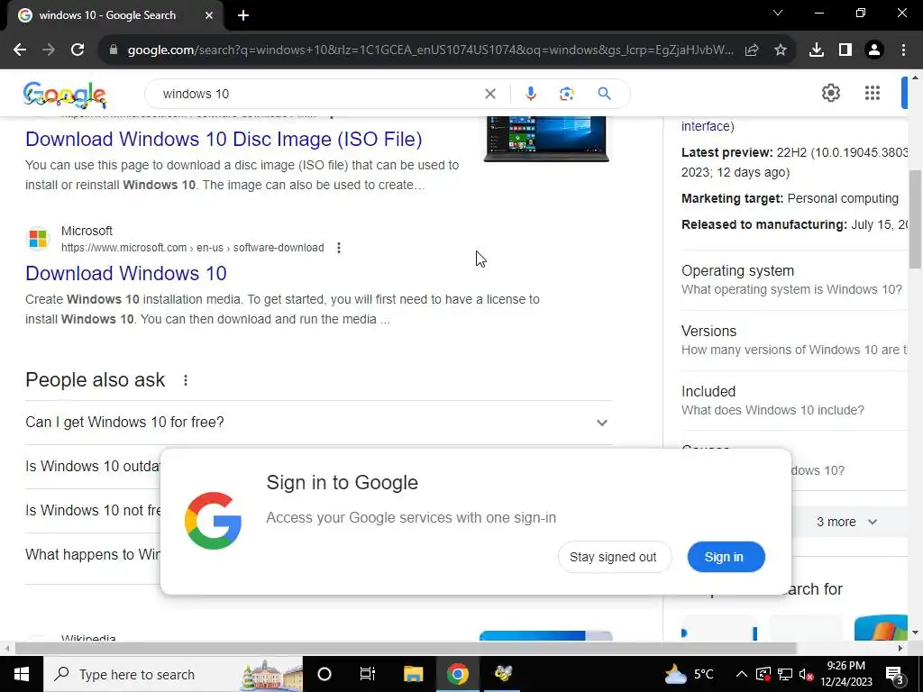
Task: Open the notification center
Action: [x=894, y=674]
